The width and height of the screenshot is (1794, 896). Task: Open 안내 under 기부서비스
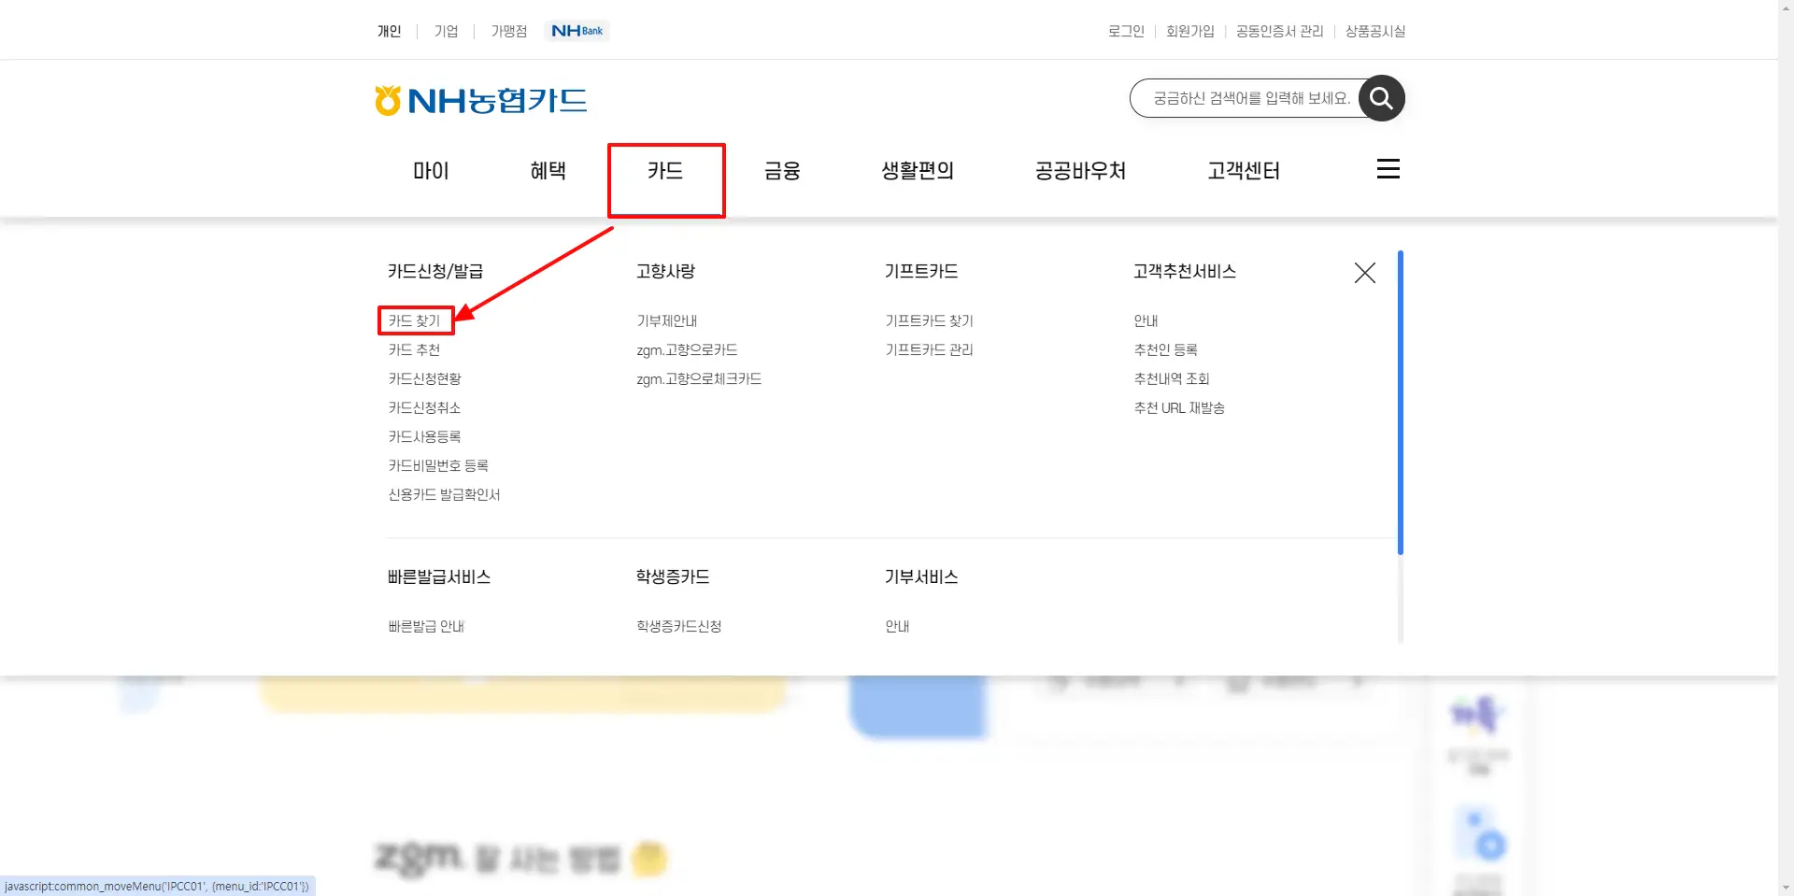point(897,626)
